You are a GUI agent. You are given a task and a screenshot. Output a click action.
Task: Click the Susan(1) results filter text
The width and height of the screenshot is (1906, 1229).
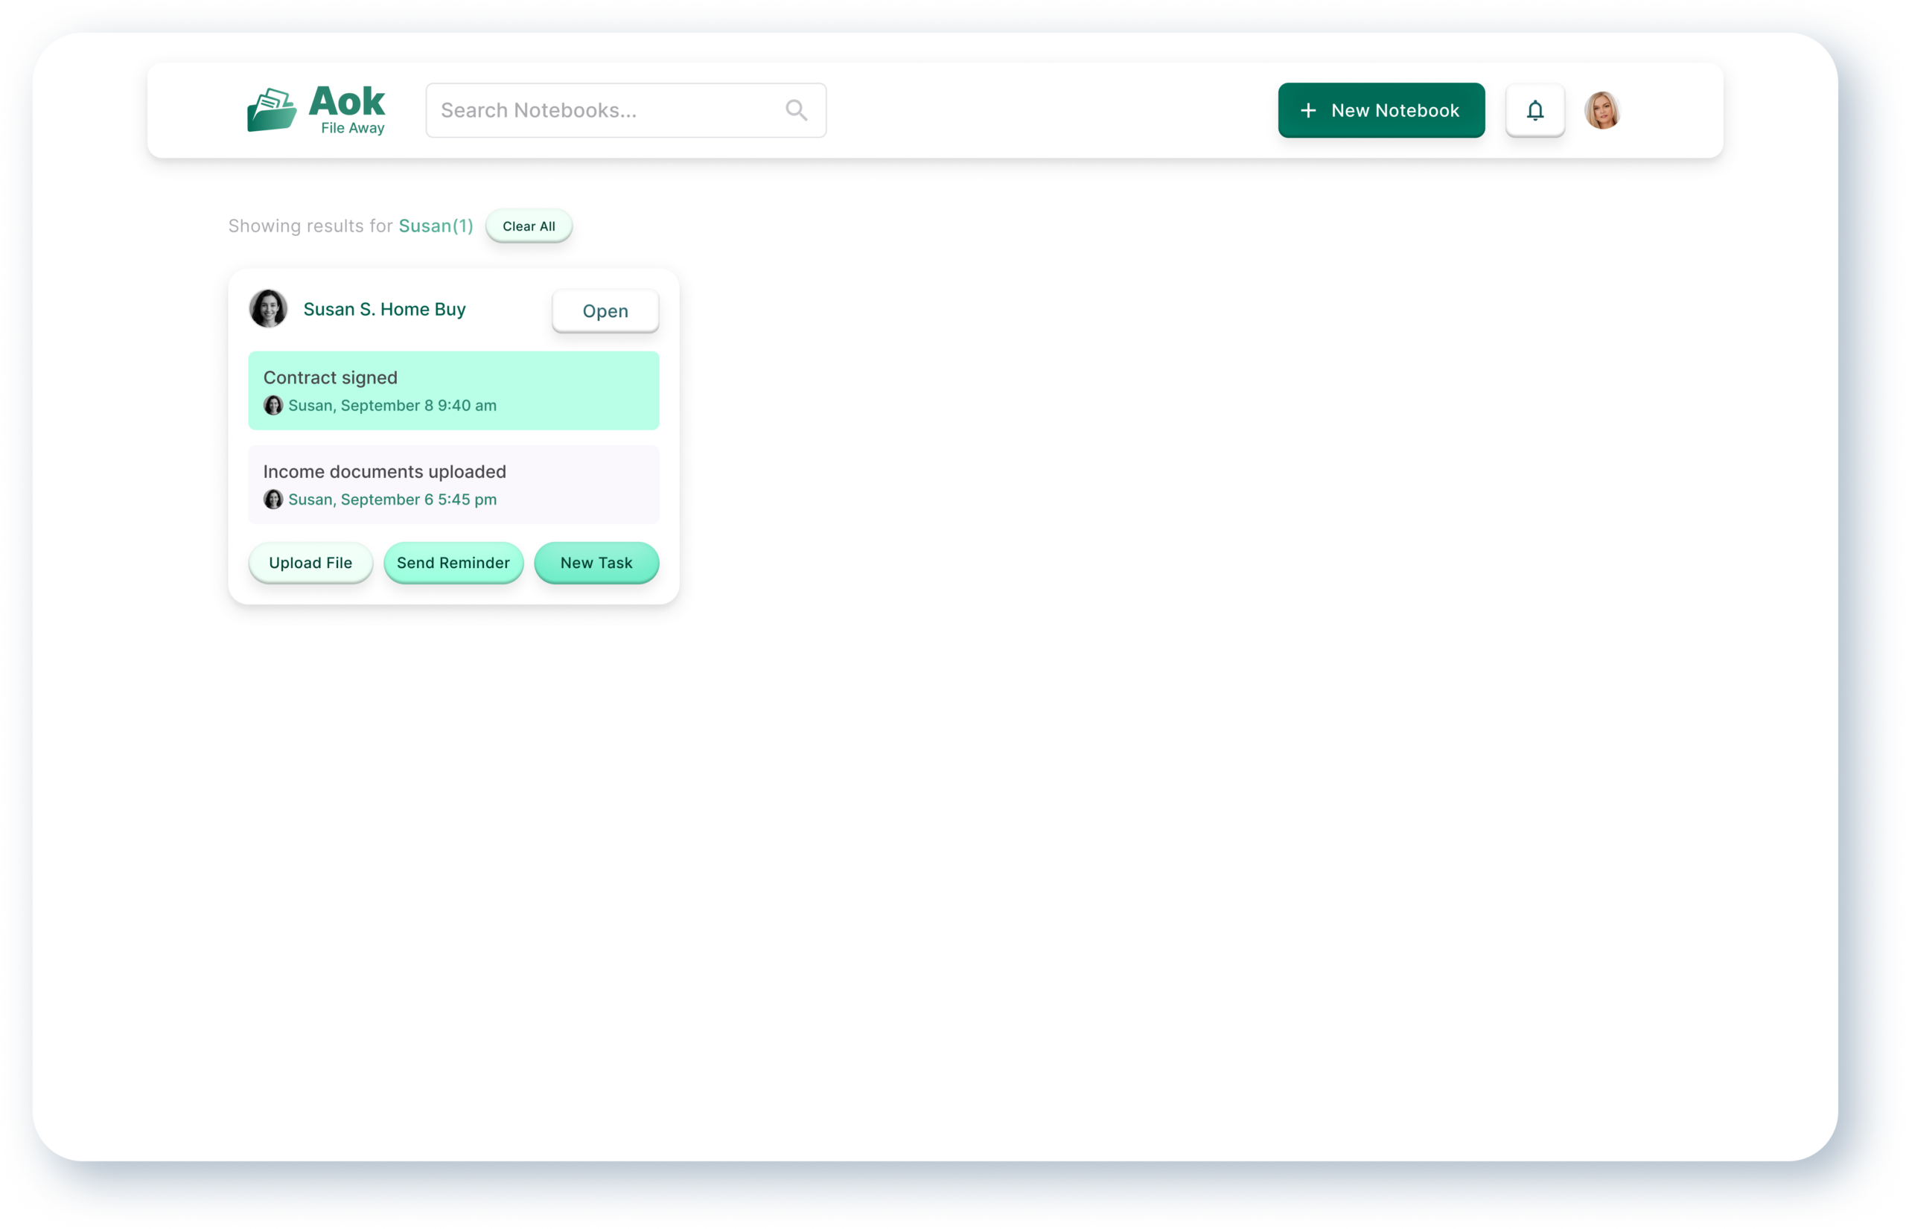click(x=436, y=226)
